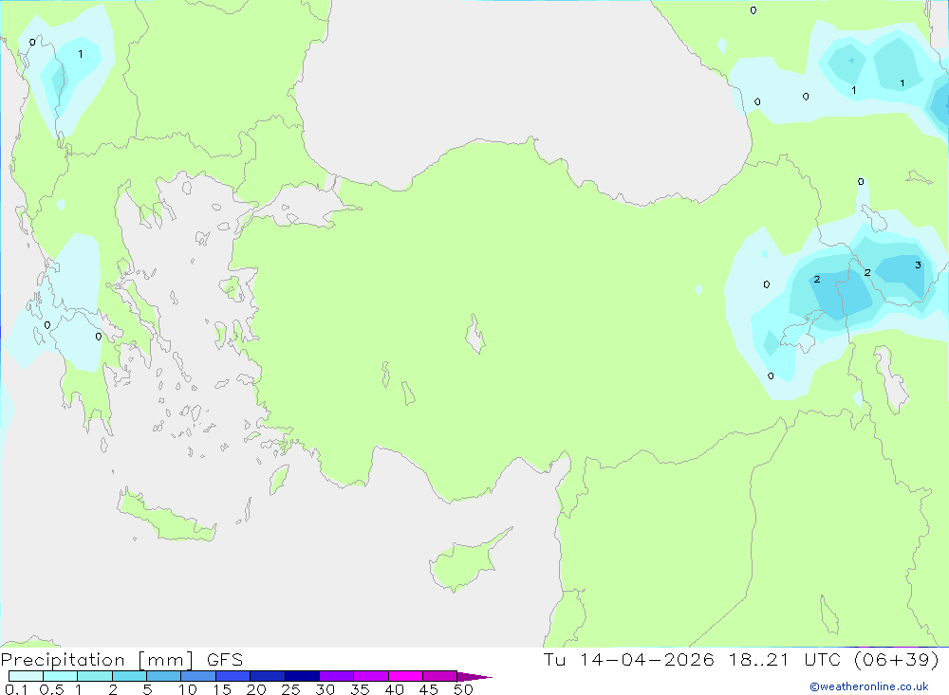Click the 2–5 mm legend color swatch
The image size is (949, 695).
click(129, 676)
